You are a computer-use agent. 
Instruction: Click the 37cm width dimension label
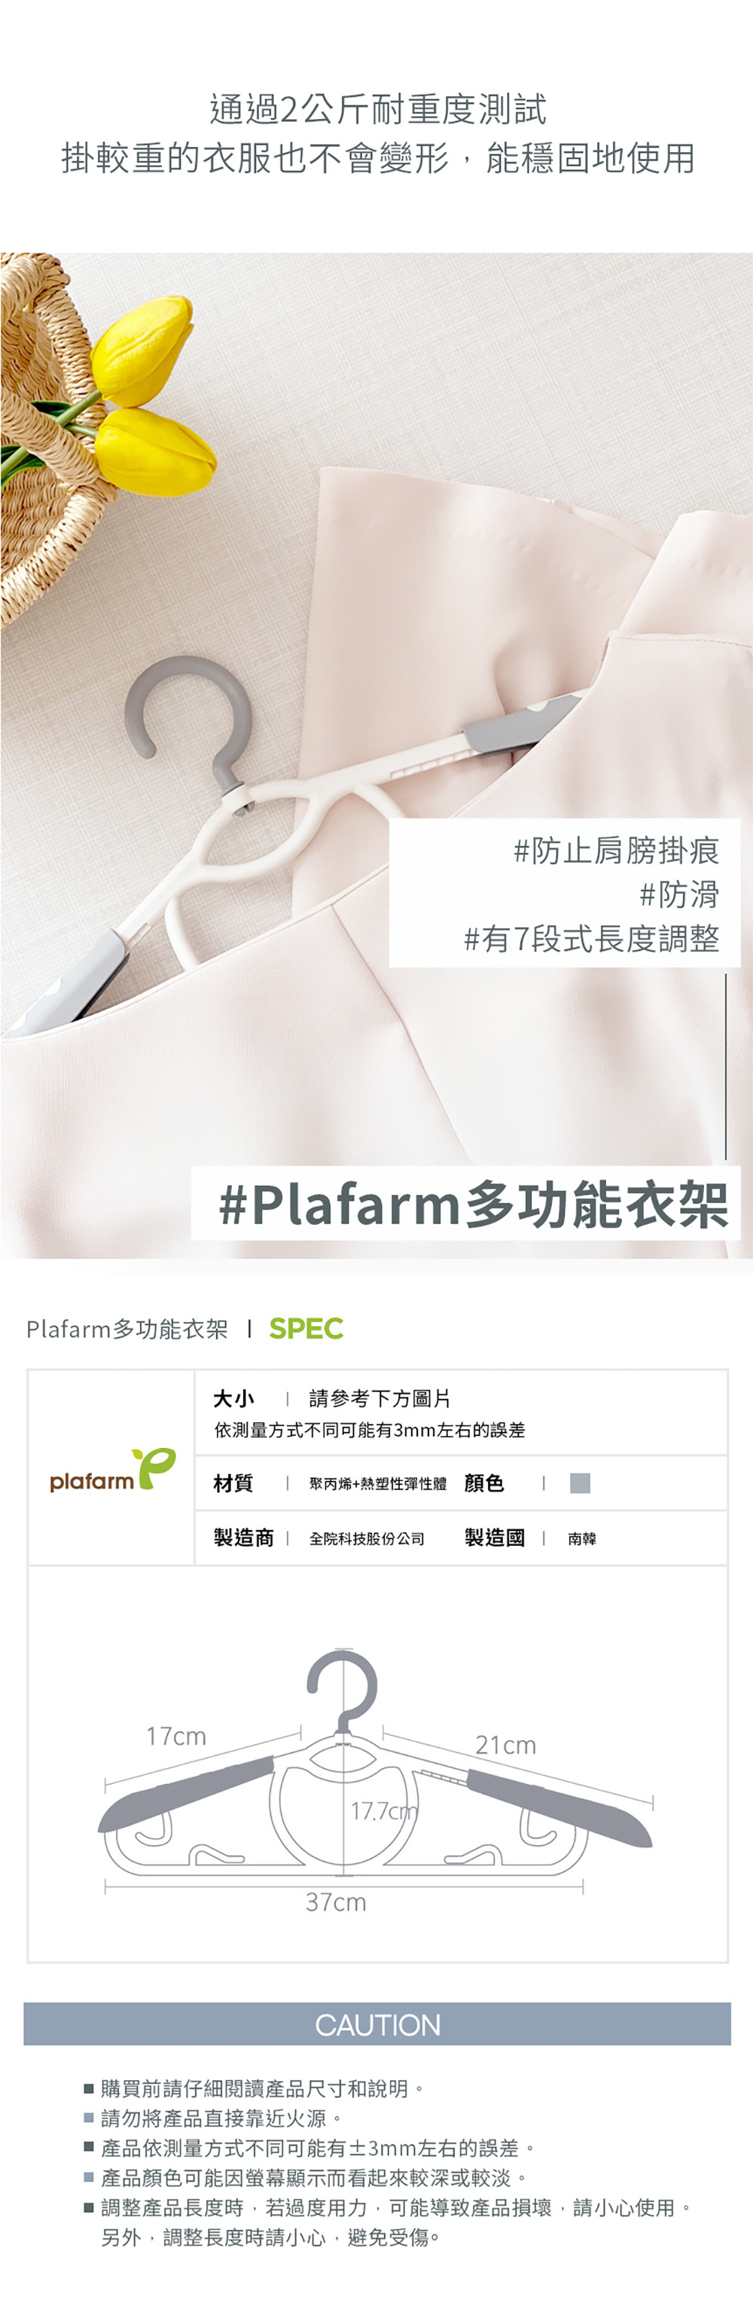(337, 1903)
